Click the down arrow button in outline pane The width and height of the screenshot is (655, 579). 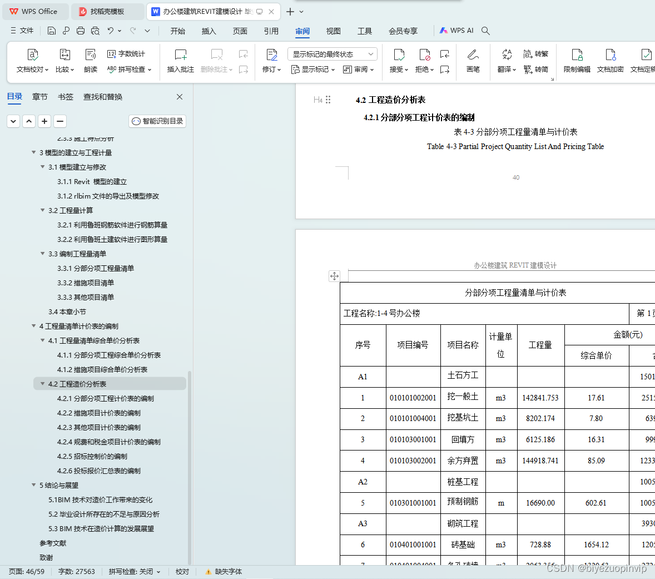click(13, 121)
